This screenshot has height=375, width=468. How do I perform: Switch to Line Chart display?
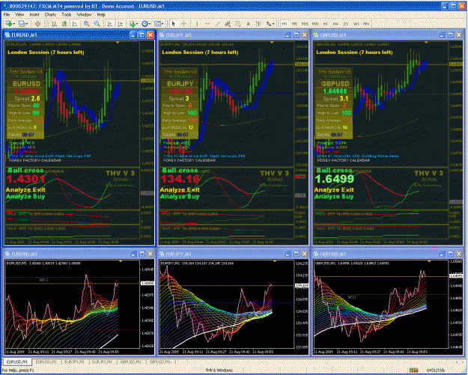coord(75,24)
